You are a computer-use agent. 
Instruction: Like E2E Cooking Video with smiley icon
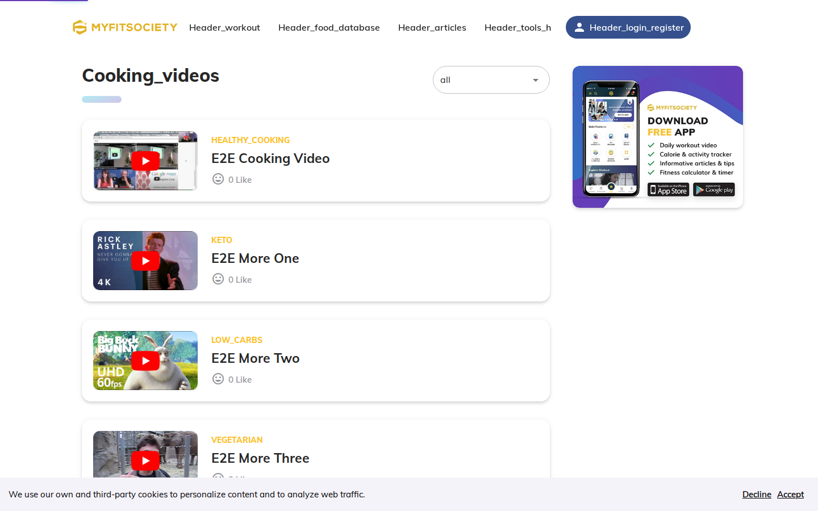coord(218,179)
